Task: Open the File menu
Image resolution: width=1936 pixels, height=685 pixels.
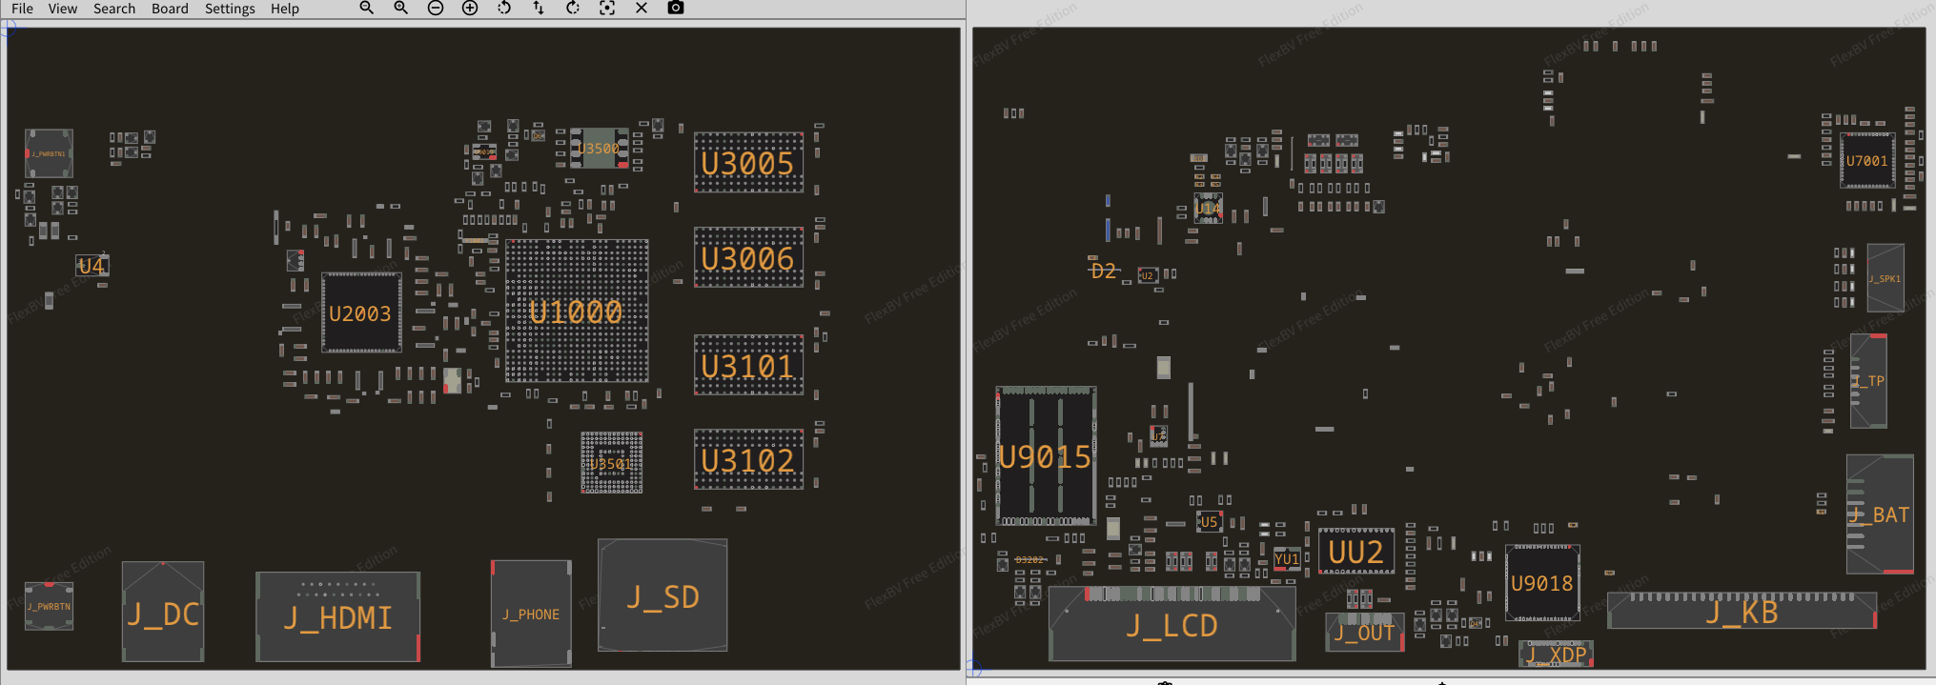Action: coord(22,9)
